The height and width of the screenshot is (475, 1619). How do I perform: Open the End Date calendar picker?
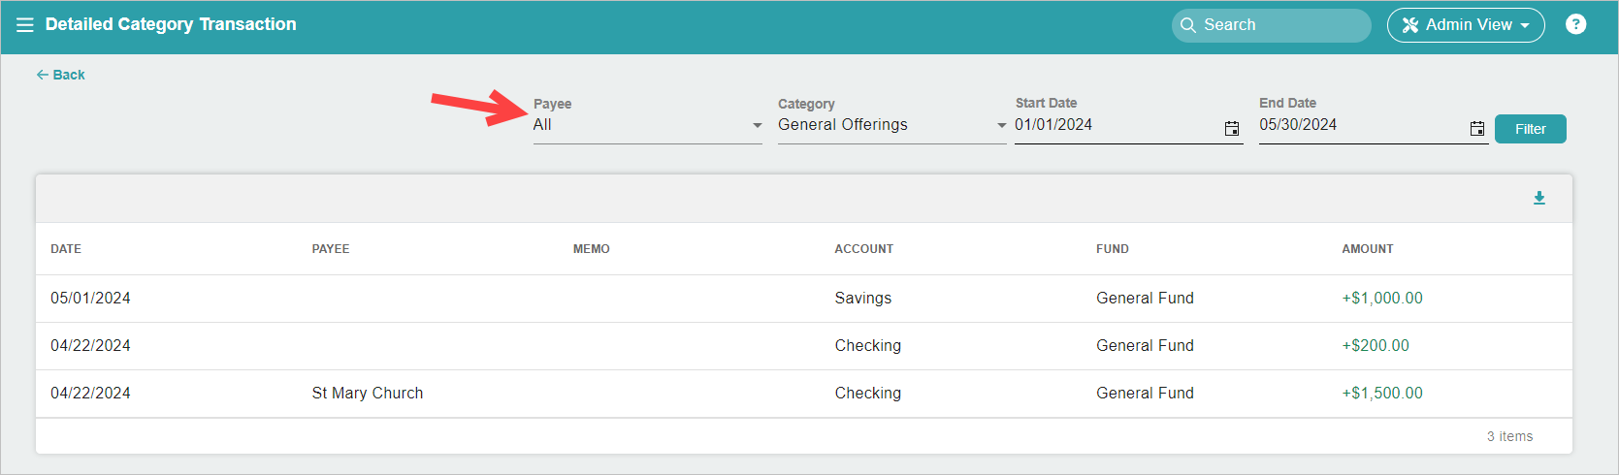[x=1476, y=128]
